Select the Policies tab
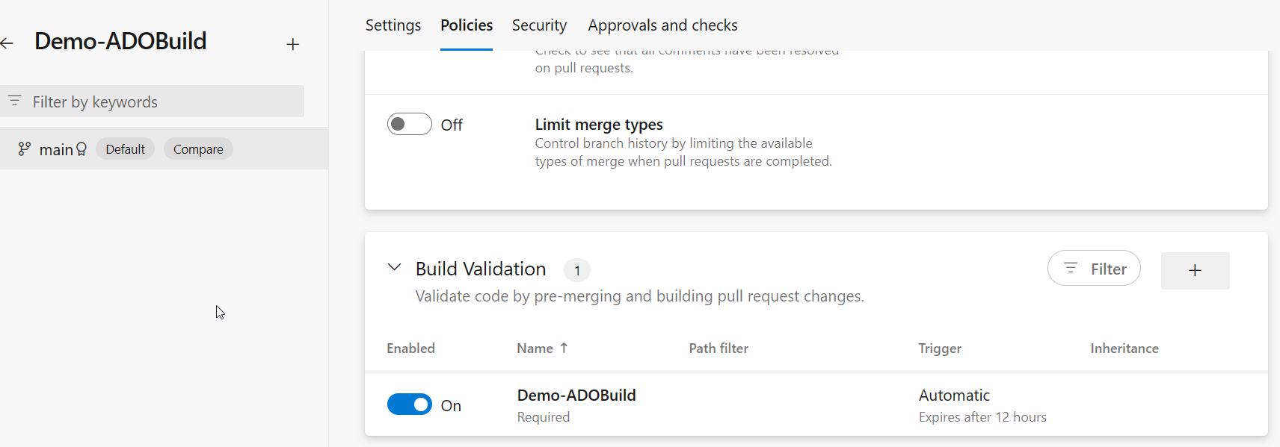 [x=467, y=25]
